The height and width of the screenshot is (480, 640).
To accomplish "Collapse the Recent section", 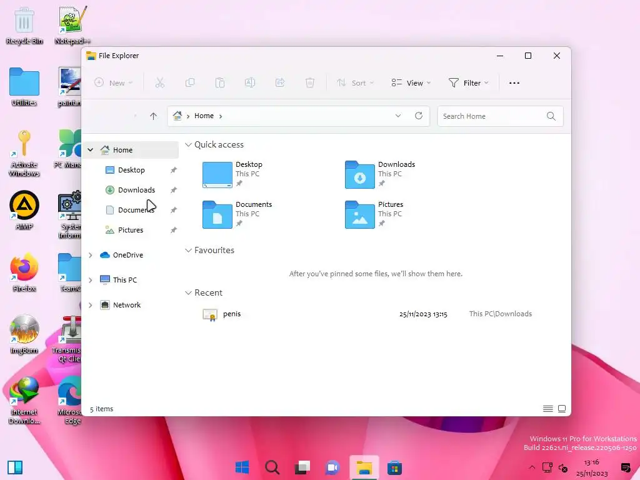I will pos(188,292).
